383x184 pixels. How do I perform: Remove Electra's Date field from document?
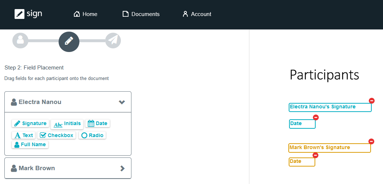pyautogui.click(x=316, y=117)
